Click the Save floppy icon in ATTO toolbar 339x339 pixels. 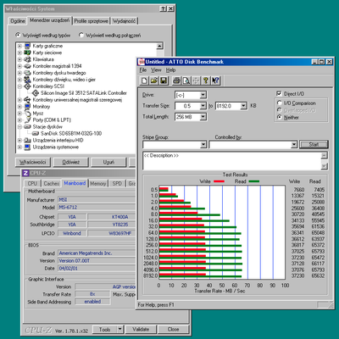pos(164,81)
